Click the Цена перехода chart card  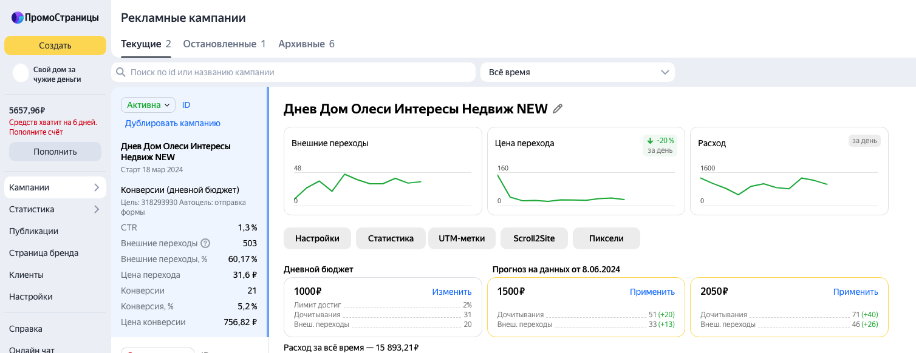tap(586, 171)
